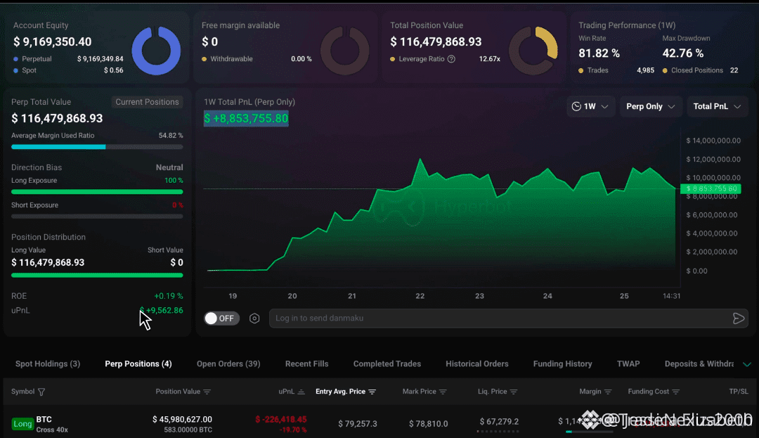This screenshot has width=759, height=438.
Task: Click the Long Exposure green bar
Action: click(x=97, y=192)
